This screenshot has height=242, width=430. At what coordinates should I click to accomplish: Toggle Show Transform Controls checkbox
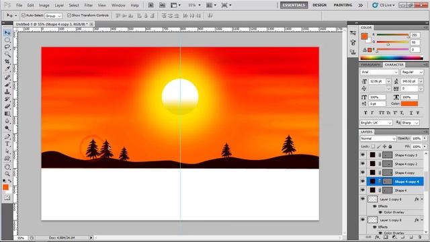tap(69, 15)
